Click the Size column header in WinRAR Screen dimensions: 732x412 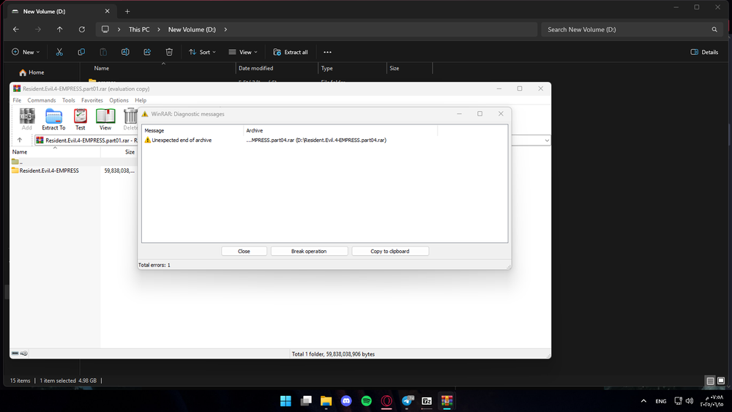[130, 152]
